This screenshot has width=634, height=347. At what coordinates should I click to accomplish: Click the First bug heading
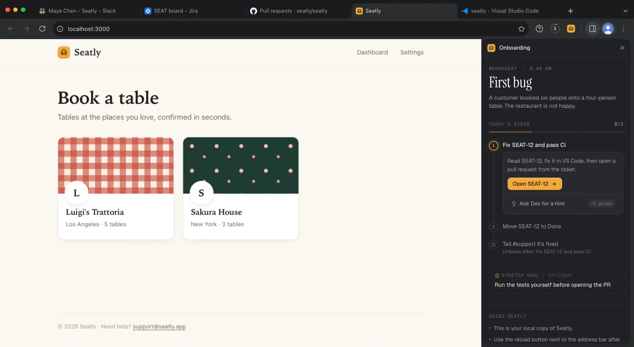510,82
